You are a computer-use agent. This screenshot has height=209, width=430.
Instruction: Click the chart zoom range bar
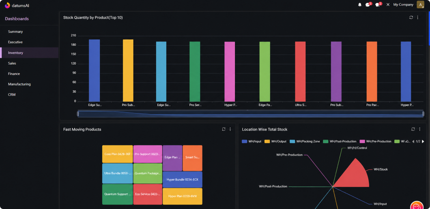tap(250, 114)
